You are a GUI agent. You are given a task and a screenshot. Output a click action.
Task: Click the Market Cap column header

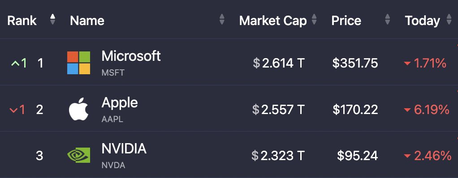tap(273, 21)
